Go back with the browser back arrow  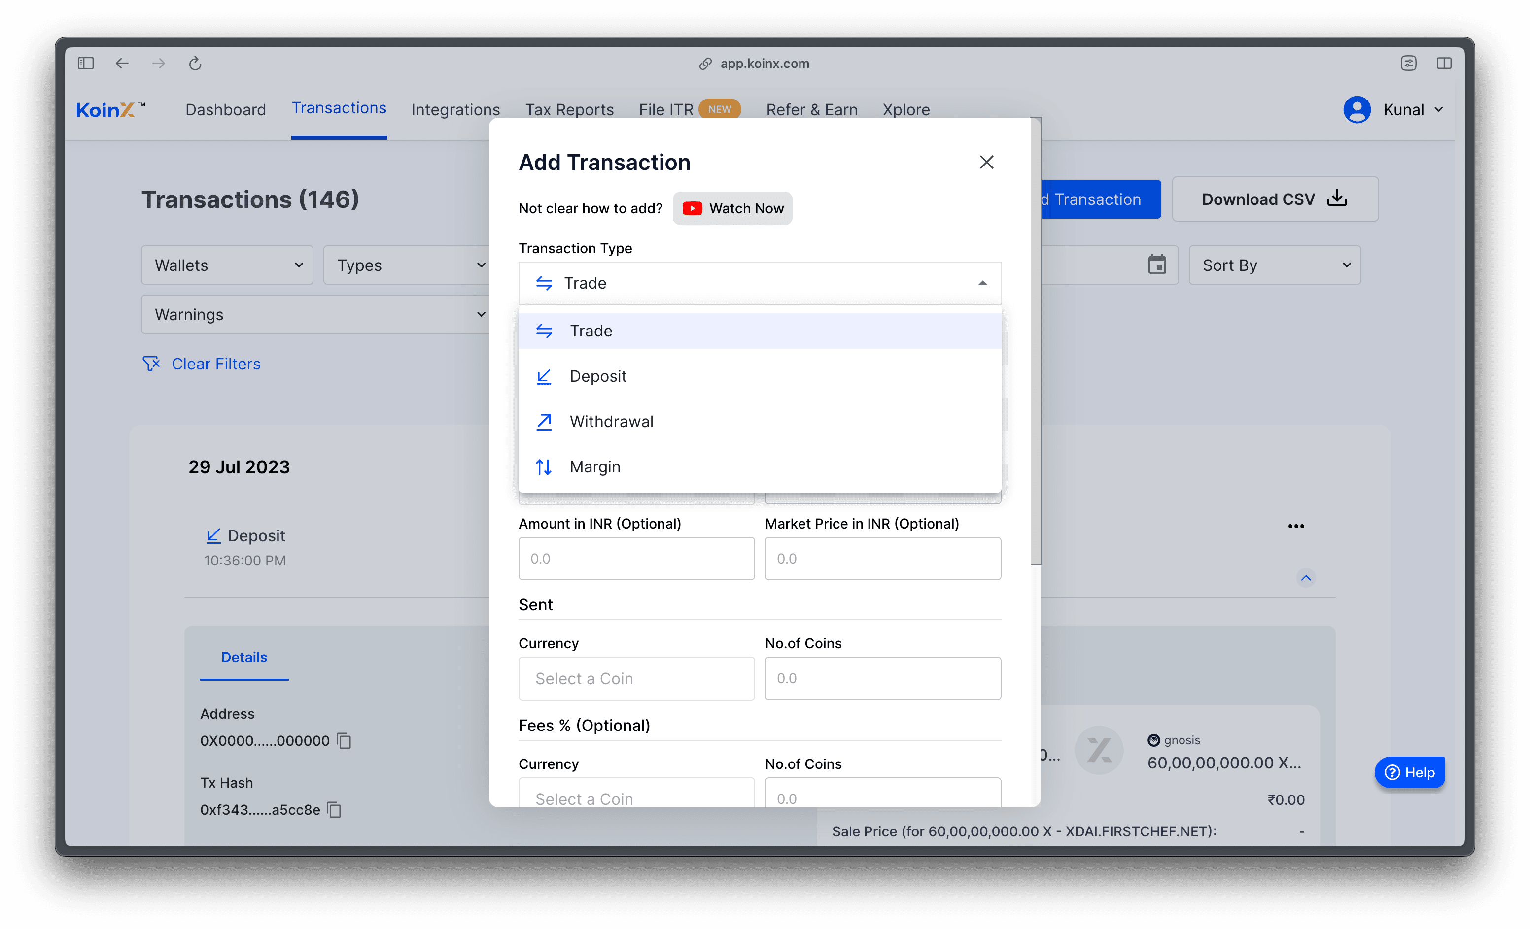[122, 64]
